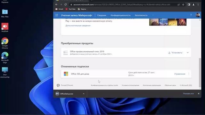Click the browser forward arrow
Image resolution: width=205 pixels, height=115 pixels.
pyautogui.click(x=61, y=4)
